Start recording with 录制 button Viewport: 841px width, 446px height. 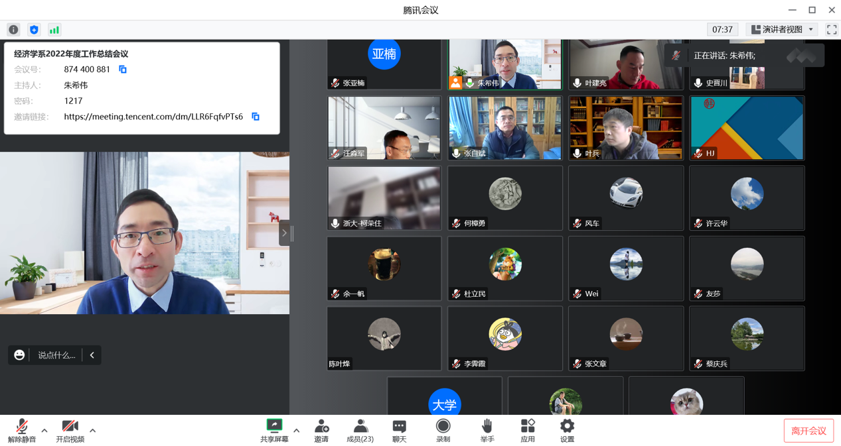(x=443, y=430)
